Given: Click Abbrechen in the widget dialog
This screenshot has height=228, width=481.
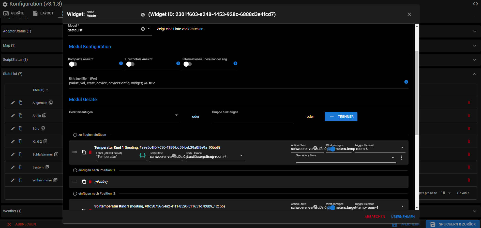Looking at the screenshot, I should pos(375,217).
